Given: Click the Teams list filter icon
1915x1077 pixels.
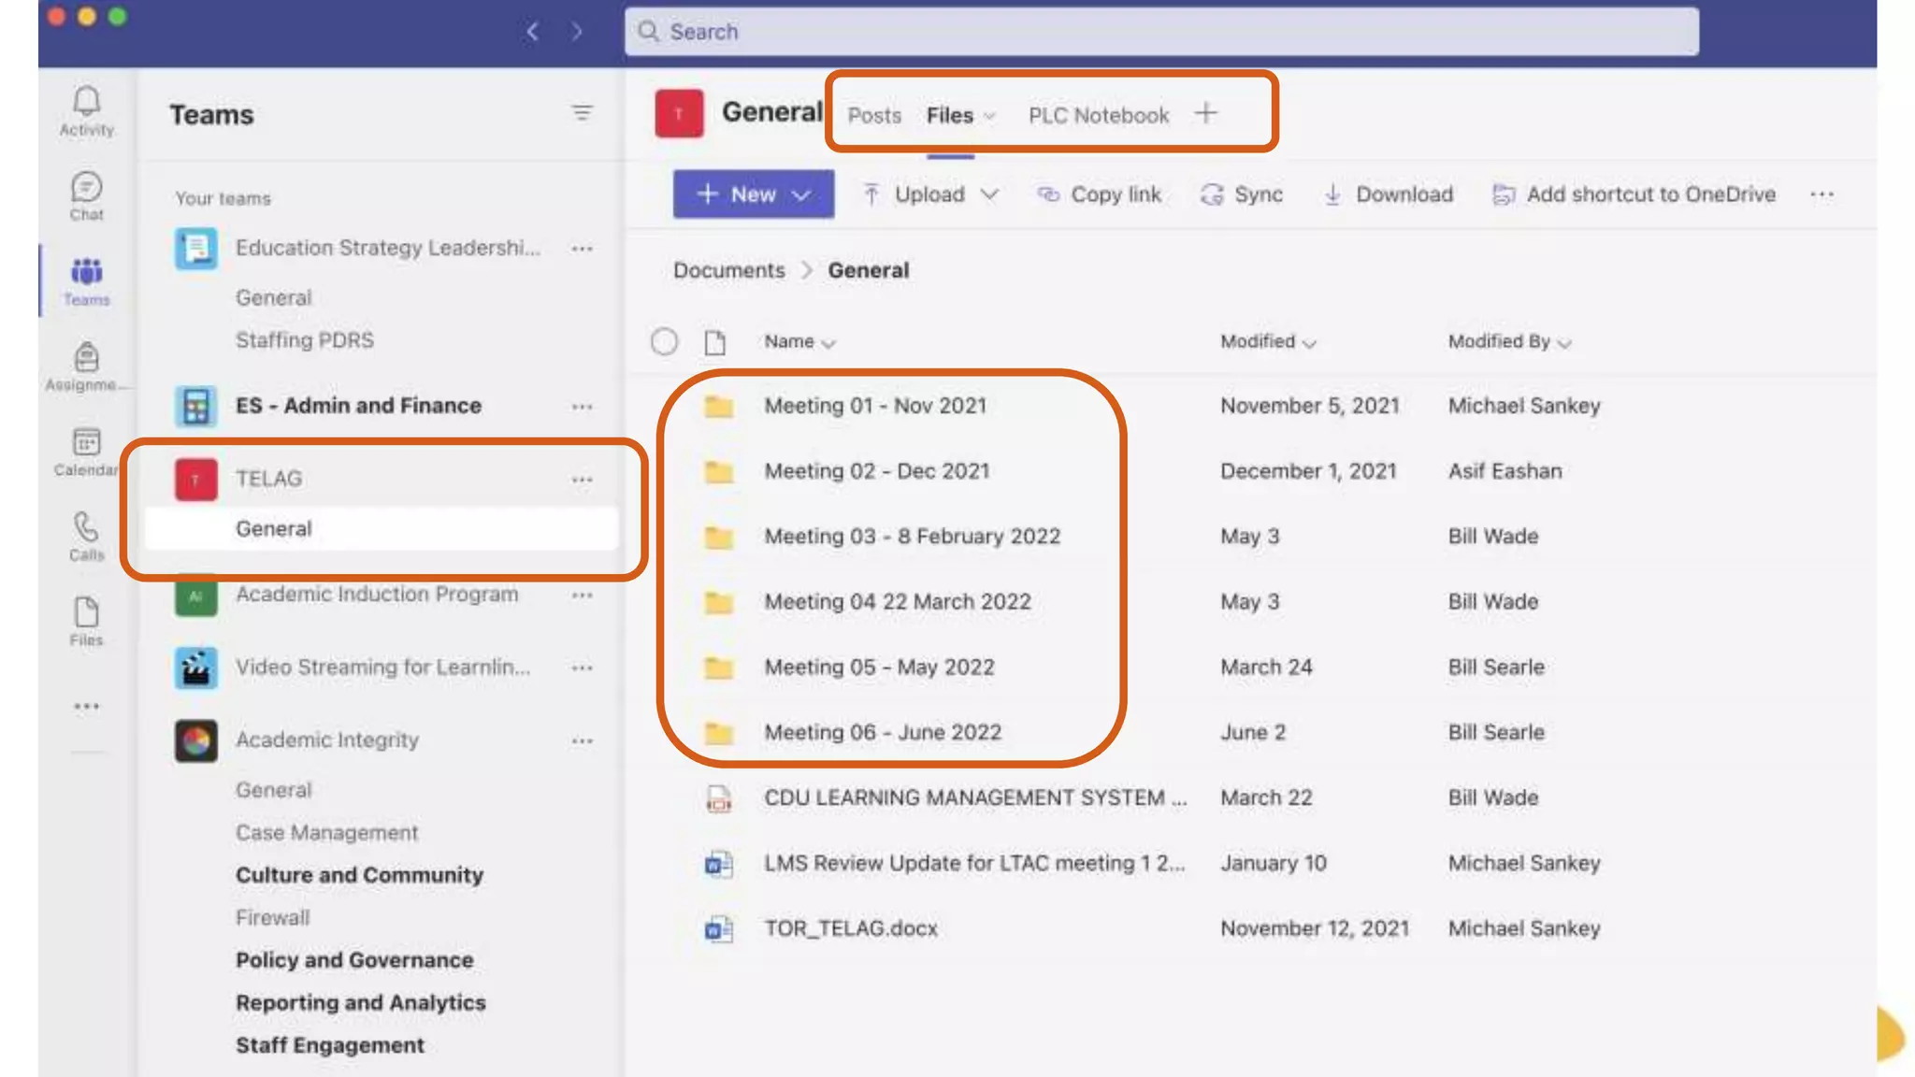Looking at the screenshot, I should point(582,113).
